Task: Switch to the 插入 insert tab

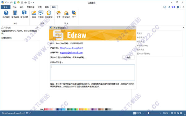Action: pyautogui.click(x=22, y=7)
